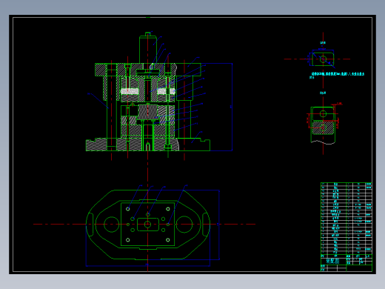
Task: Pick the left white block in section view
Action: point(130,91)
